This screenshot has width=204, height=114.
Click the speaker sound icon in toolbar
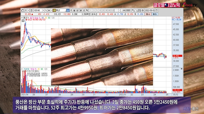point(49,10)
